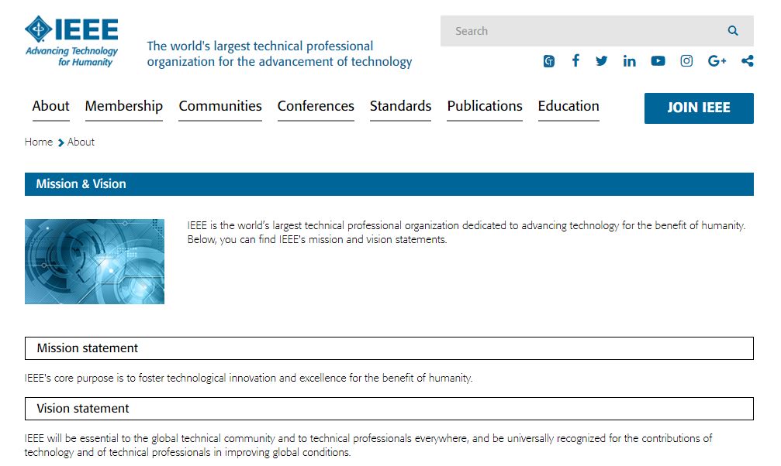781x466 pixels.
Task: Open IEEE's Instagram icon
Action: point(686,60)
